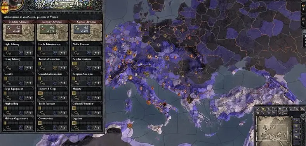Click the red marker in southern Italy
This screenshot has width=306, height=146.
tap(165, 105)
